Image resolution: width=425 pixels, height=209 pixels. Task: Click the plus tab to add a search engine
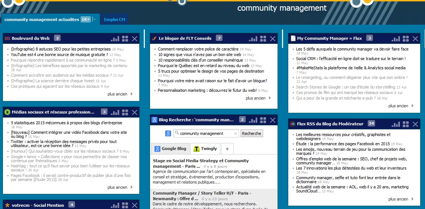(x=227, y=149)
